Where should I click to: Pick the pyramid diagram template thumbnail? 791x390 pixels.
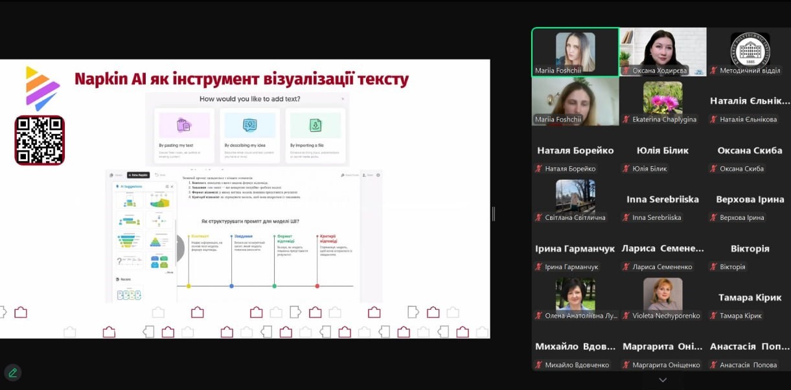(159, 241)
